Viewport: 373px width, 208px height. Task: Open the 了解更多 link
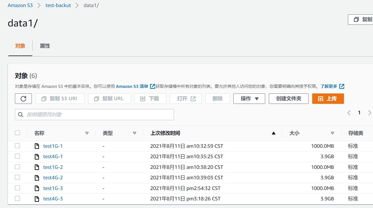[329, 86]
